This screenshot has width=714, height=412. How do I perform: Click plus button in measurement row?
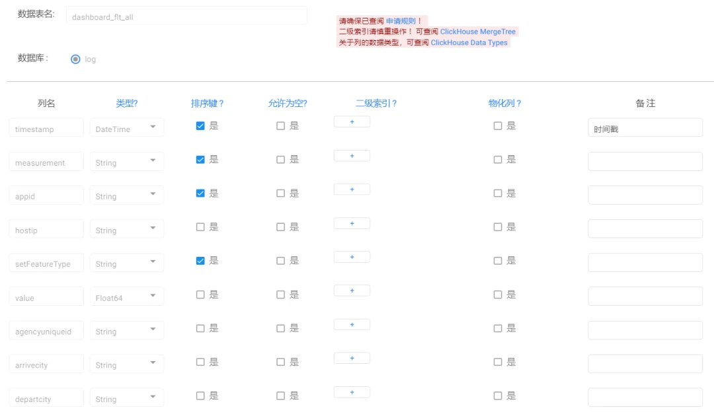[352, 156]
